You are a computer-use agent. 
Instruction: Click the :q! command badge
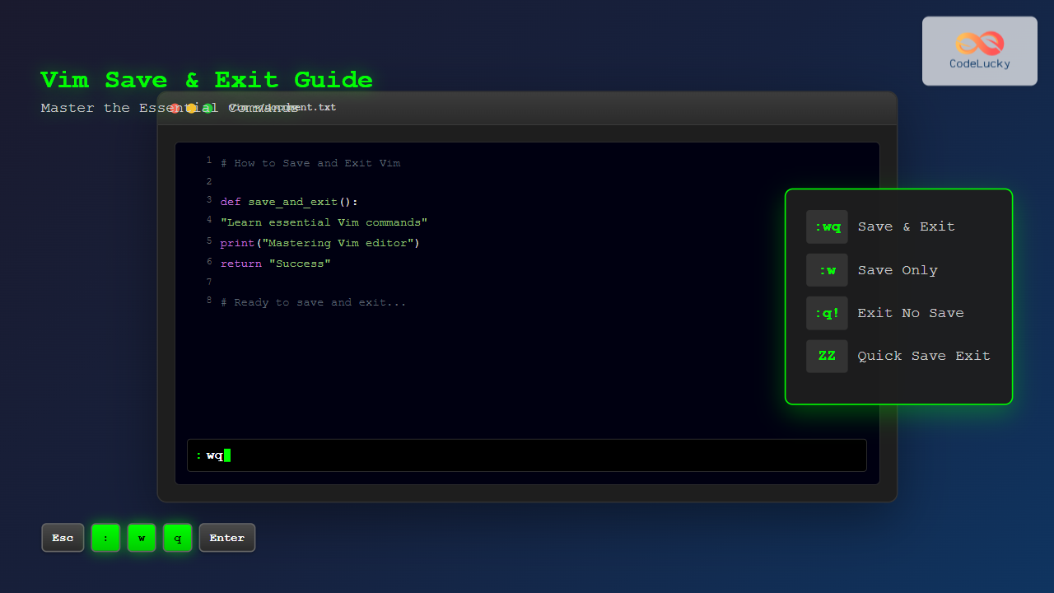pos(827,313)
